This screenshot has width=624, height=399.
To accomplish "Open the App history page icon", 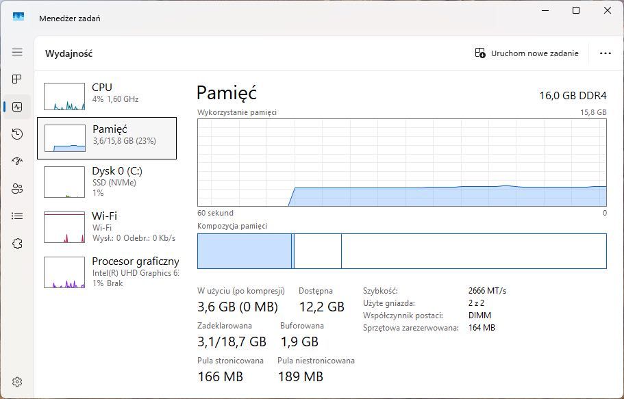I will coord(17,134).
